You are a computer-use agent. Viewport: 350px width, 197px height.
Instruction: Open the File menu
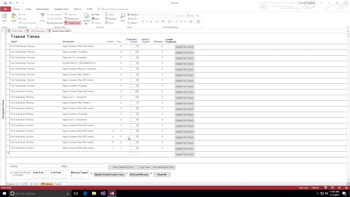5,9
